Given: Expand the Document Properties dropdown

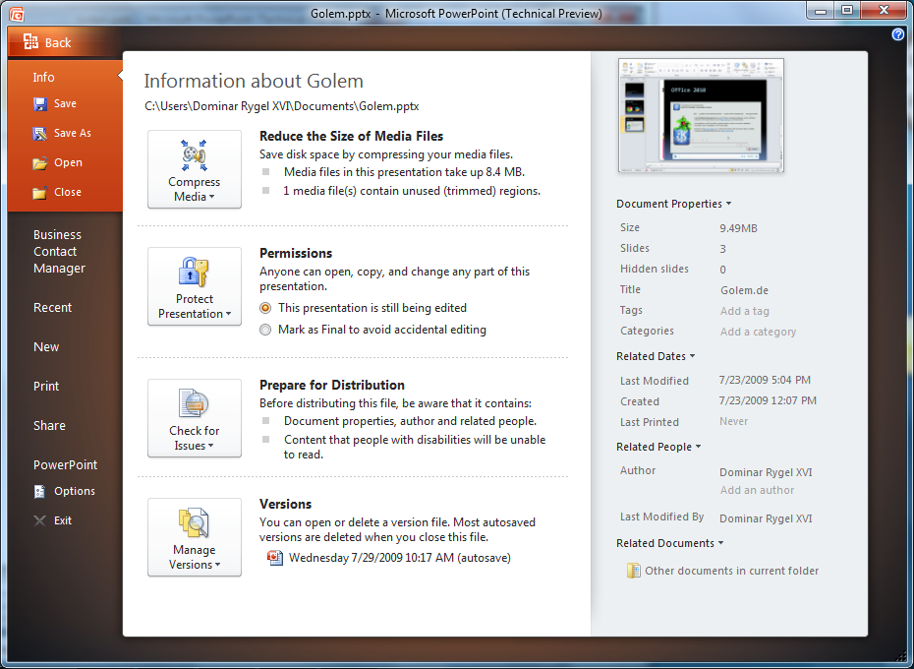Looking at the screenshot, I should tap(673, 204).
